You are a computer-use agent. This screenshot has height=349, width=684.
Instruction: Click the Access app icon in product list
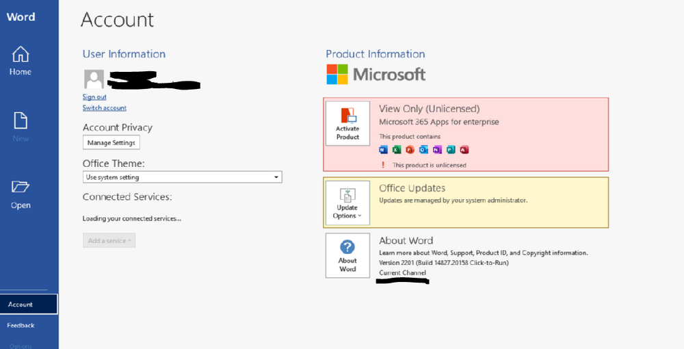click(464, 150)
